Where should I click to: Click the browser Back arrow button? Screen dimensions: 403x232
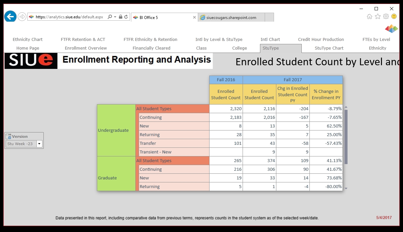click(x=10, y=16)
